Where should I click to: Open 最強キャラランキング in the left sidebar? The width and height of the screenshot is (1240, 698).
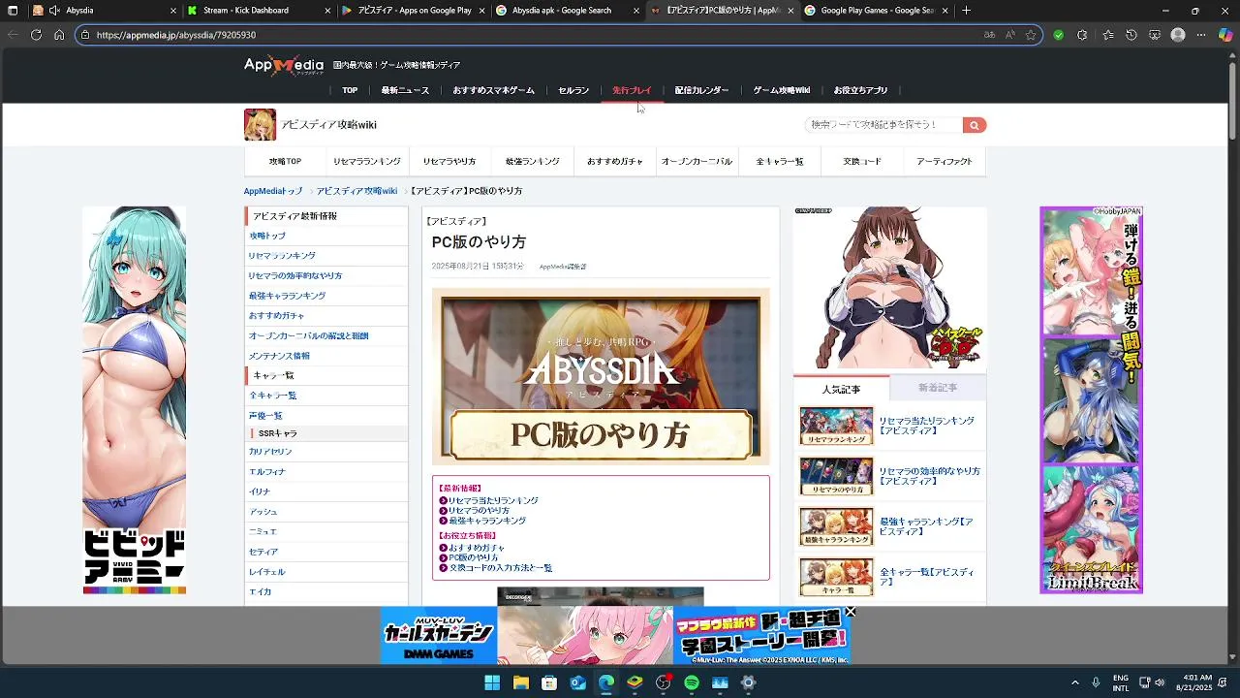click(x=287, y=296)
